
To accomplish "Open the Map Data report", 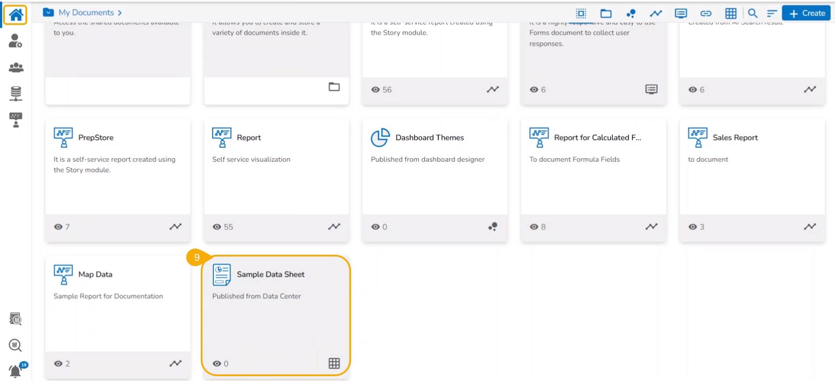I will [95, 274].
